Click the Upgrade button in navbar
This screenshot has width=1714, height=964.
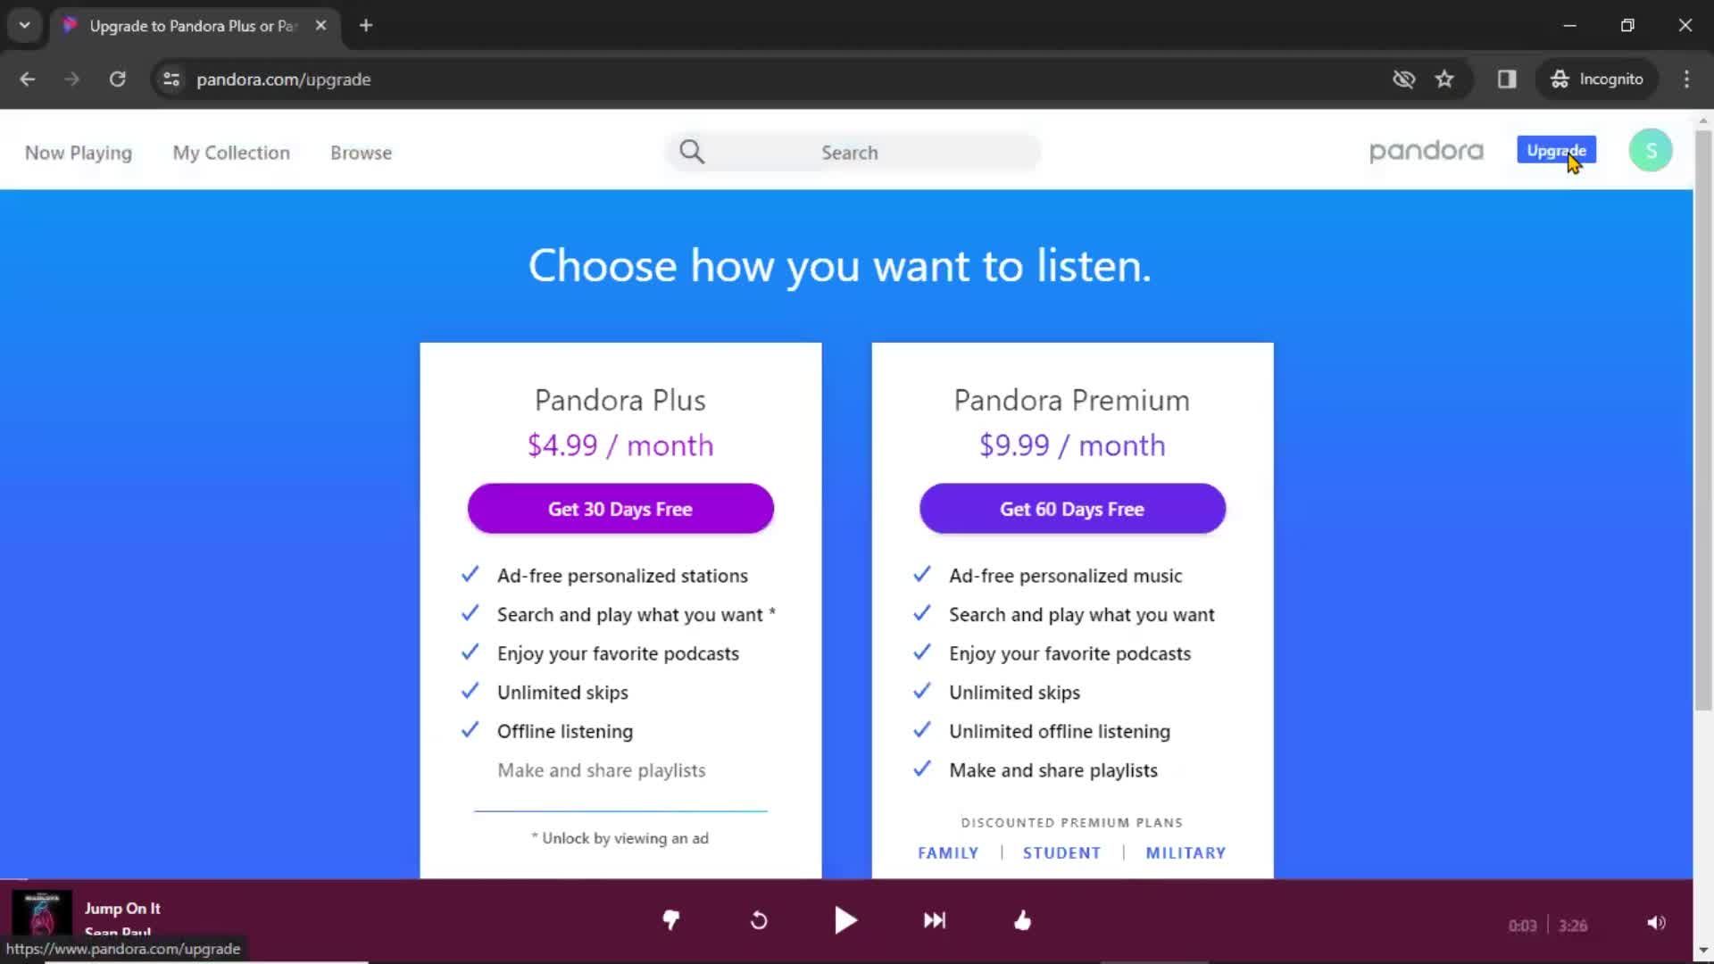tap(1558, 151)
